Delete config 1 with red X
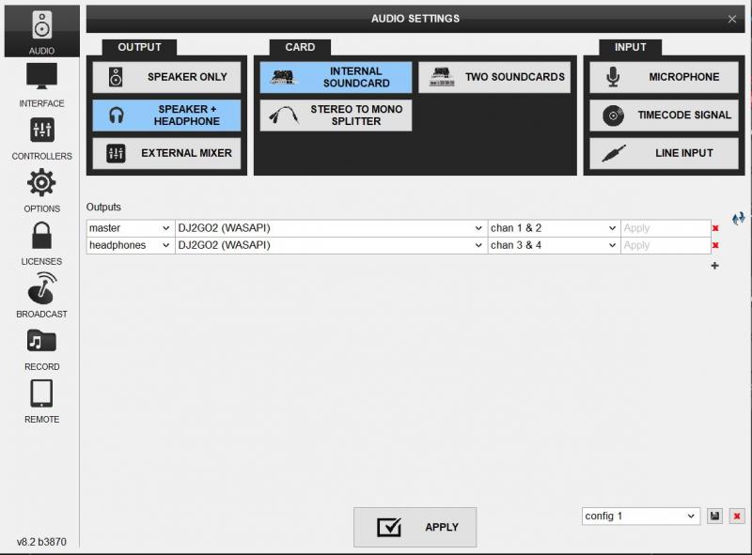The width and height of the screenshot is (752, 555). pos(737,516)
